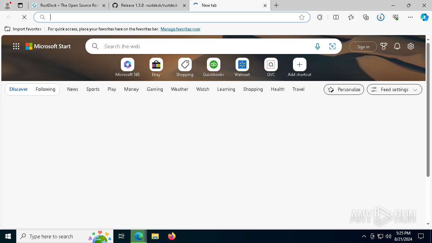Select the Following feed
The image size is (432, 243).
46,89
